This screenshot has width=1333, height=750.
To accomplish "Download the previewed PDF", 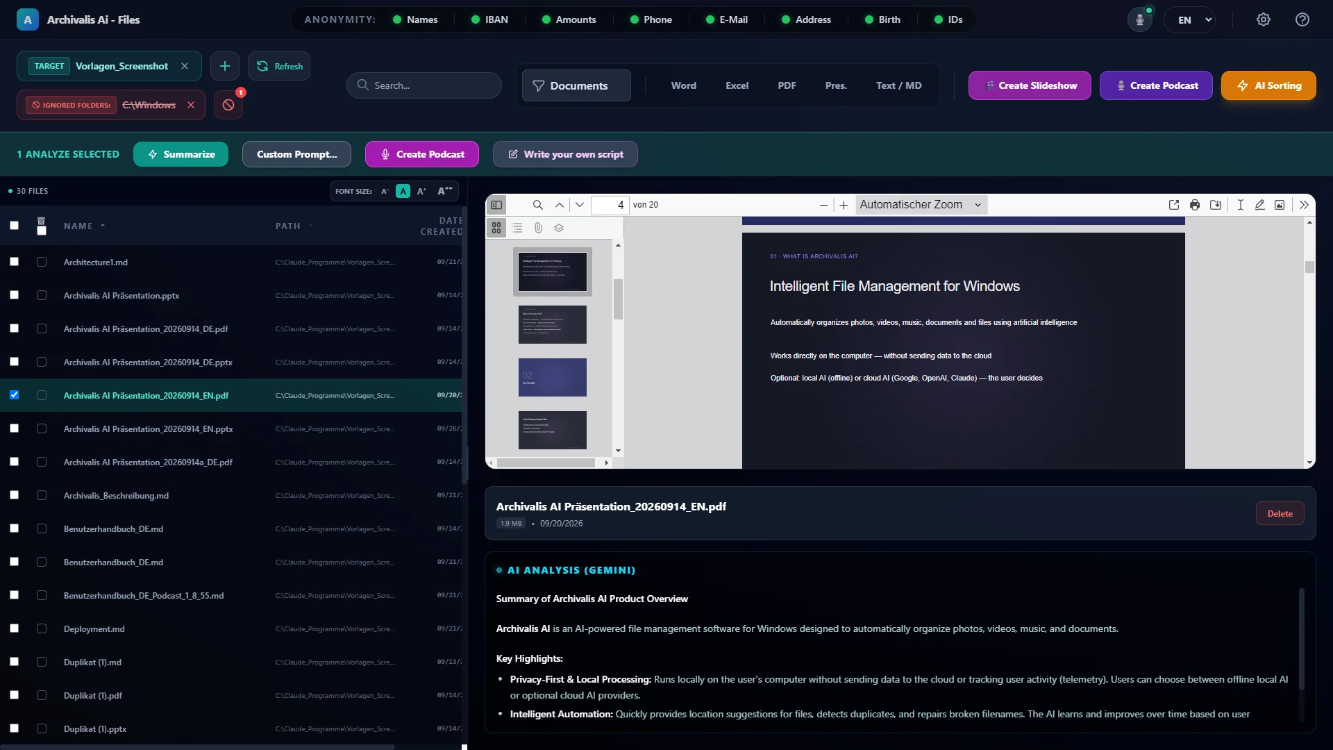I will pos(1216,205).
